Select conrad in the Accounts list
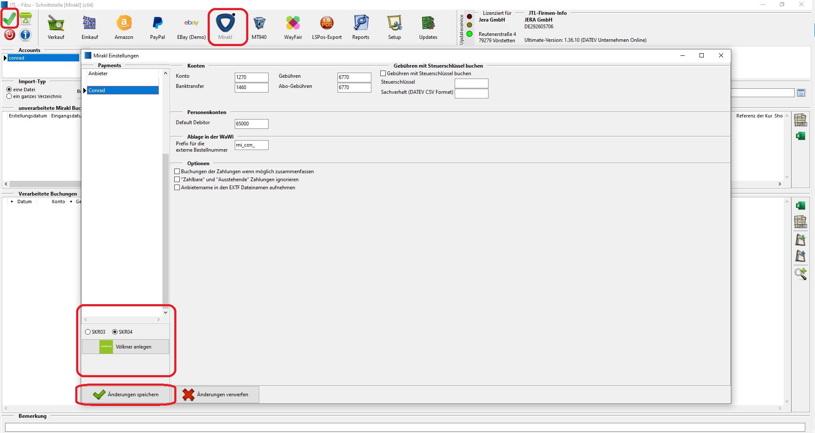 [x=42, y=58]
